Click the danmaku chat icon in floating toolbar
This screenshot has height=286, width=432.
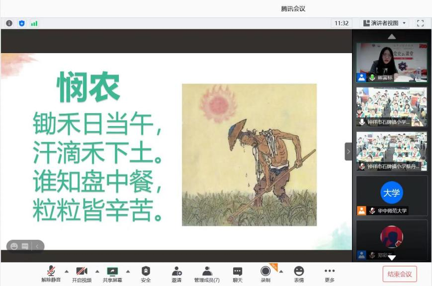(25, 246)
